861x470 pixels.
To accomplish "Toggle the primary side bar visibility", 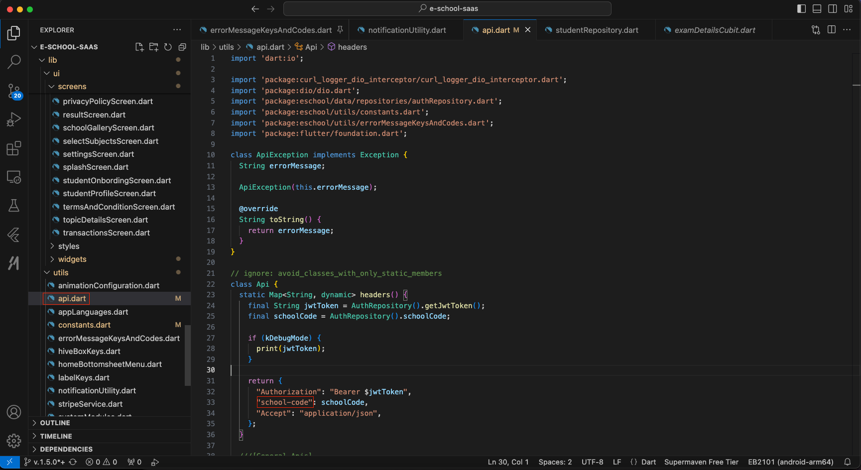I will pyautogui.click(x=801, y=8).
